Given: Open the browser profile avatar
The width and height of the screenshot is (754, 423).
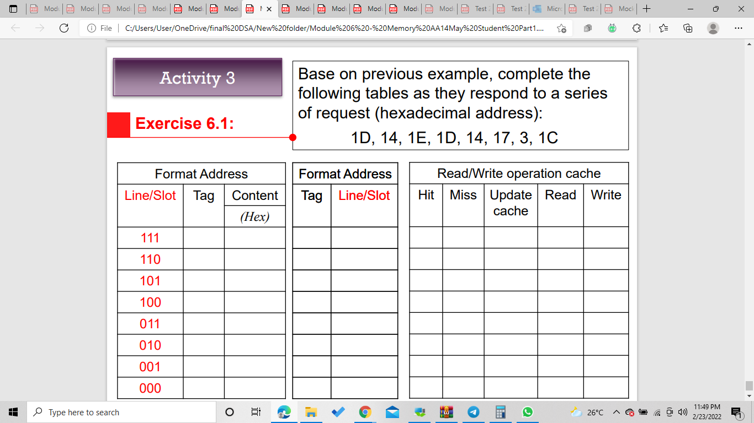Looking at the screenshot, I should [713, 28].
